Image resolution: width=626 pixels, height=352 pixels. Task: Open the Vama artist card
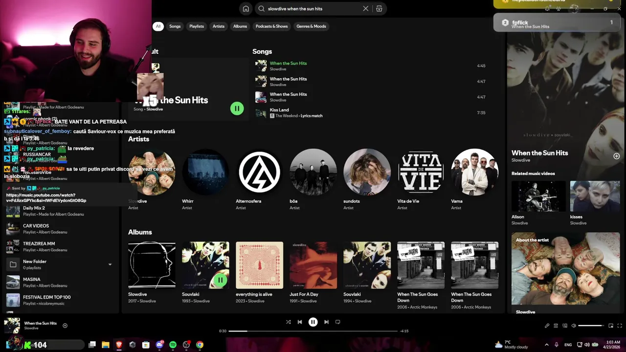click(x=474, y=180)
